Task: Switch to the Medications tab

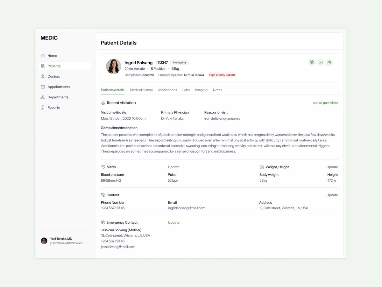Action: point(167,90)
